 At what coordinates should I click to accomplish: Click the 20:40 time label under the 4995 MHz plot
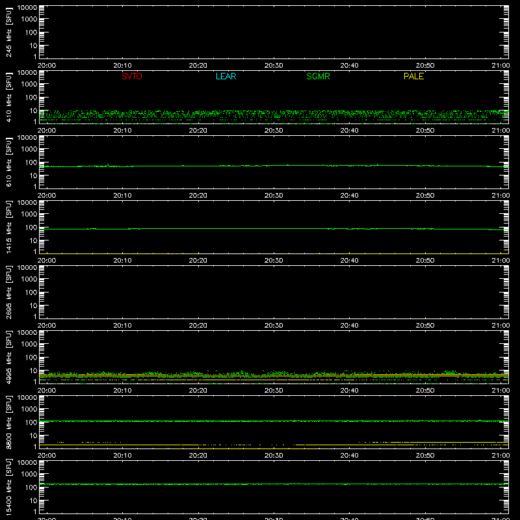pyautogui.click(x=349, y=391)
